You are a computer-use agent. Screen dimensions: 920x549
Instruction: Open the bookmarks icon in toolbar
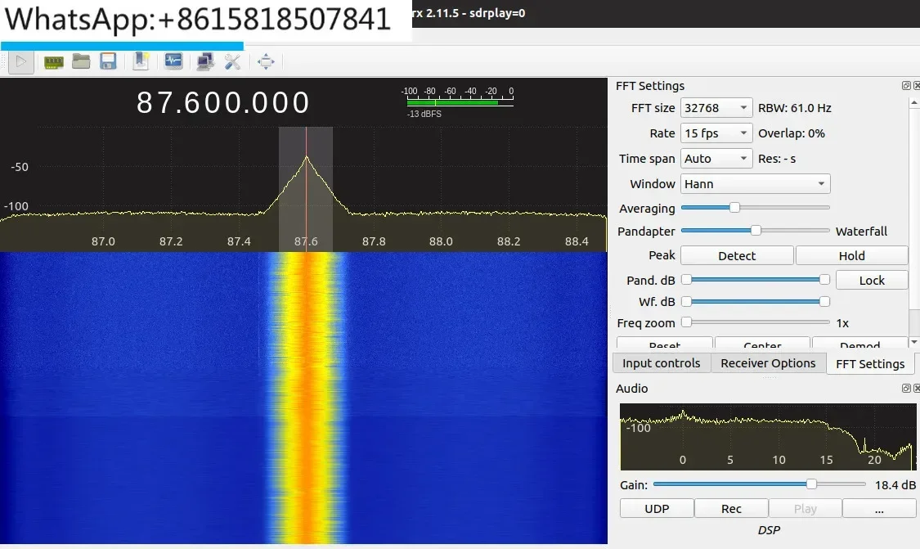141,61
